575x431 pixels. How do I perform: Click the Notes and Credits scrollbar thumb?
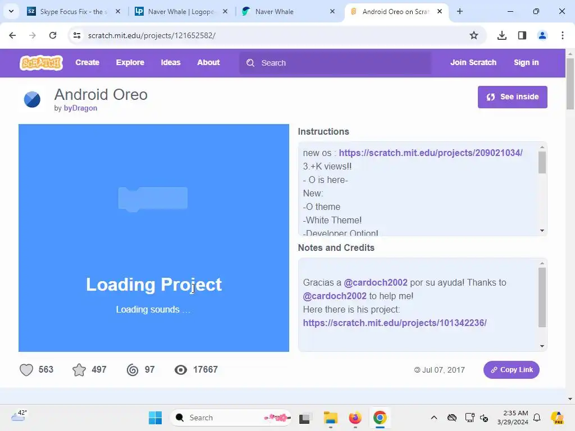542,297
